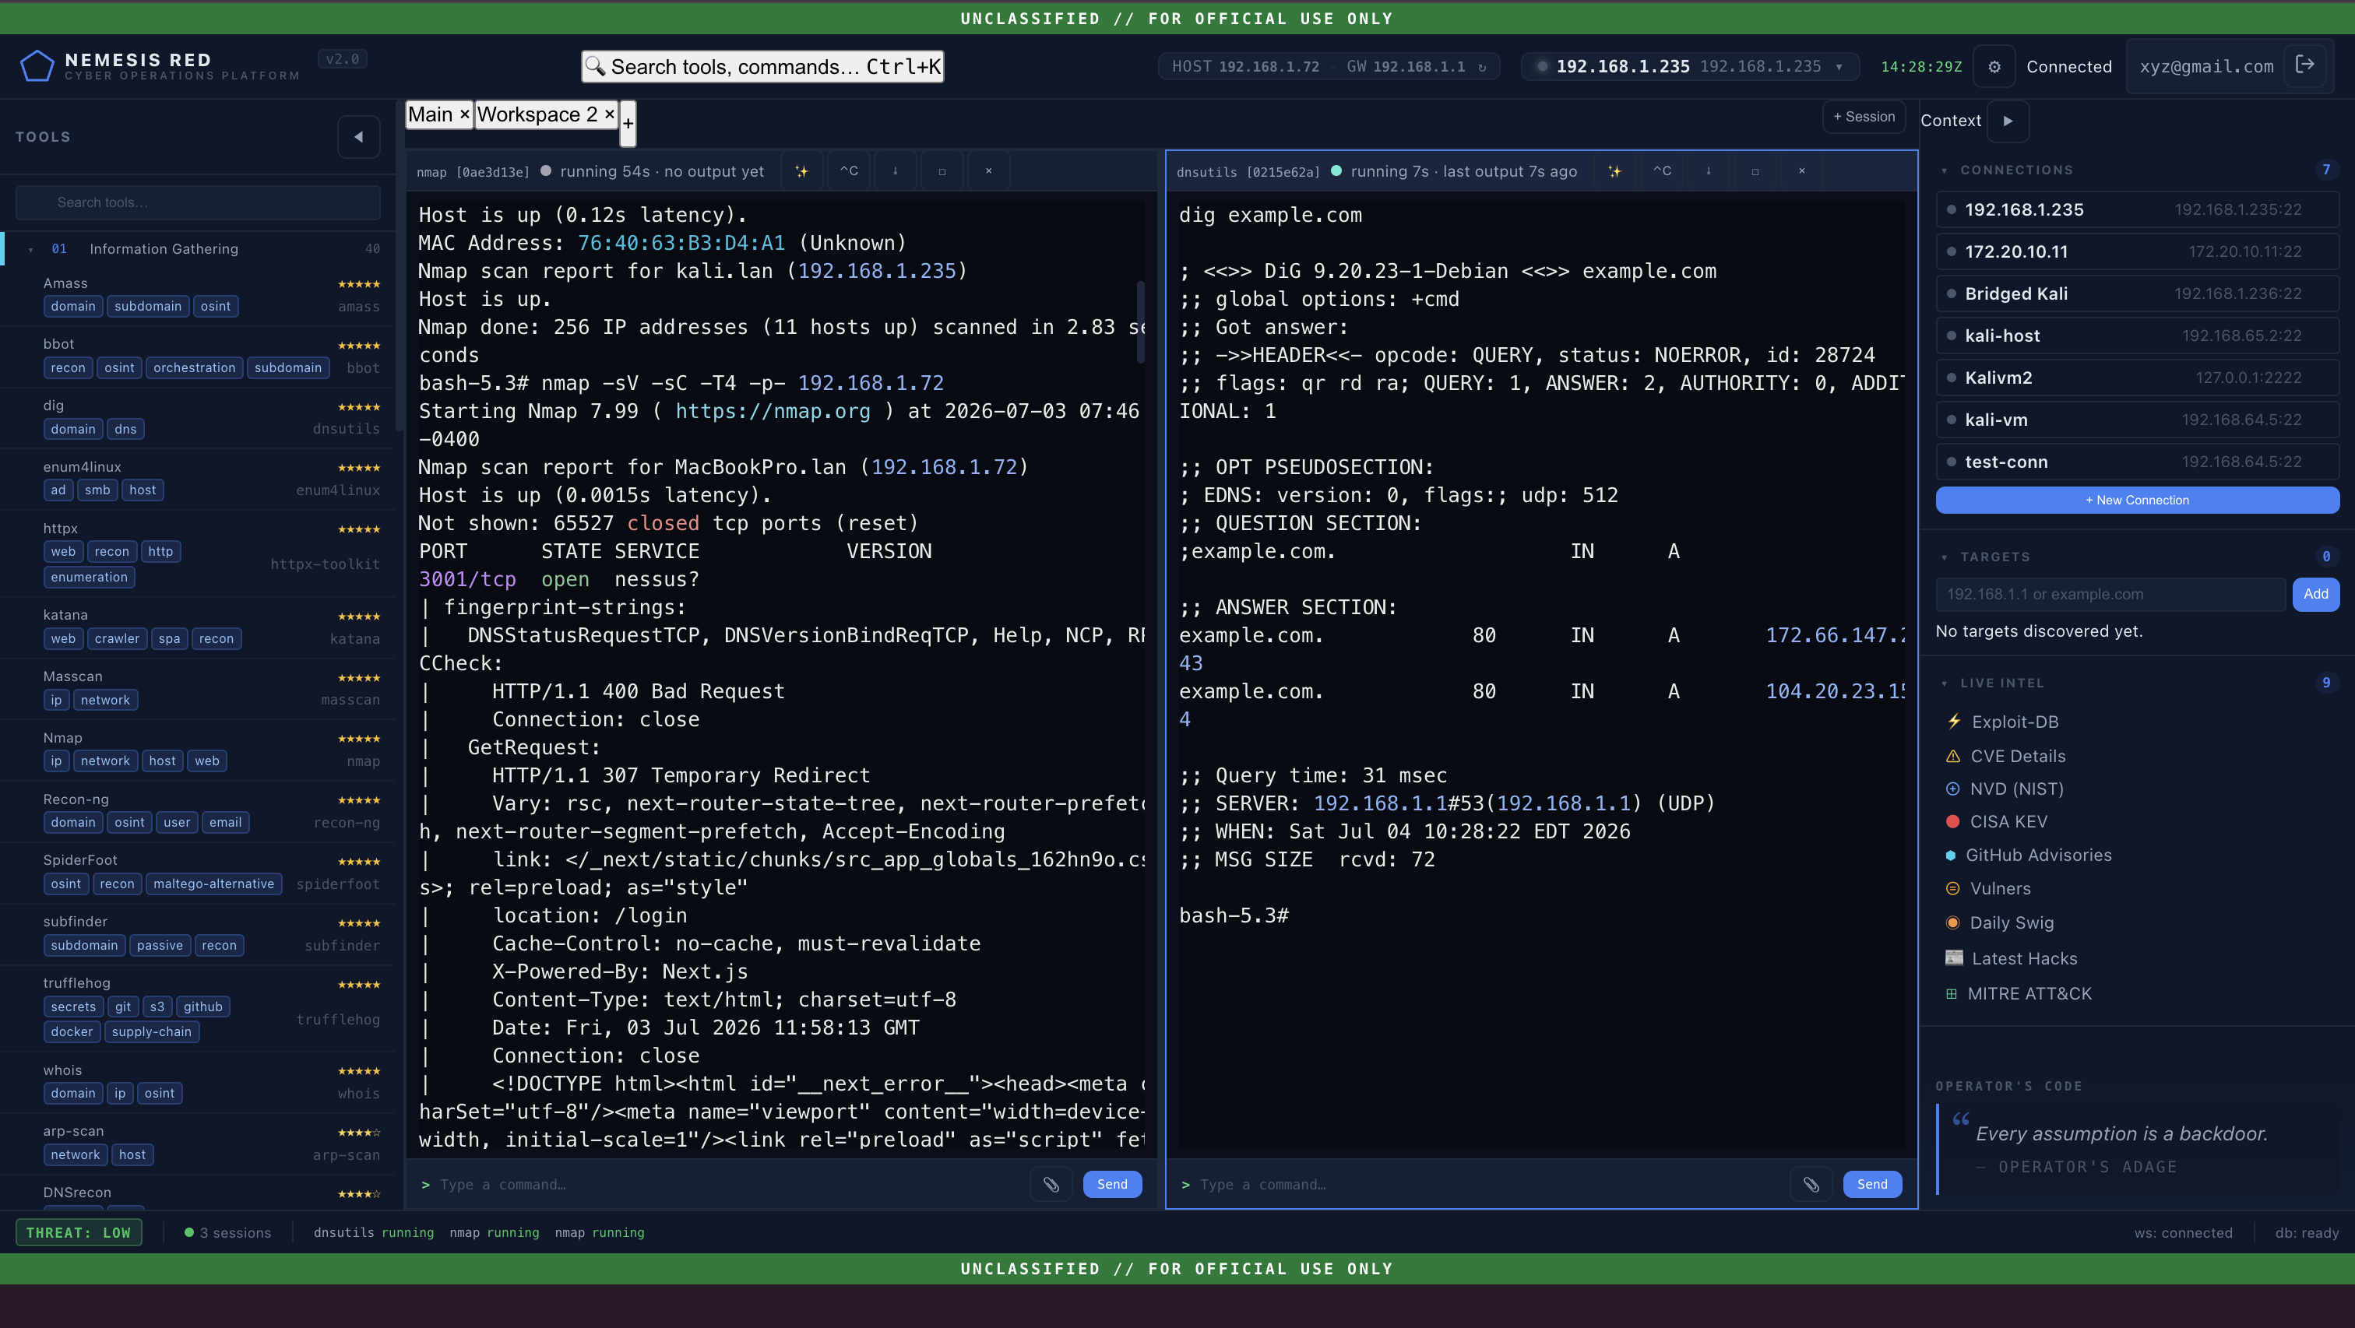The width and height of the screenshot is (2355, 1328).
Task: Open Daily Swig feed
Action: point(2012,923)
